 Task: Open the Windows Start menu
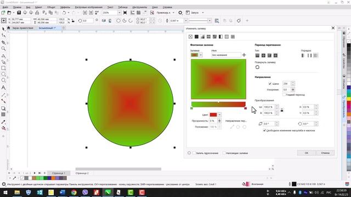click(x=5, y=192)
